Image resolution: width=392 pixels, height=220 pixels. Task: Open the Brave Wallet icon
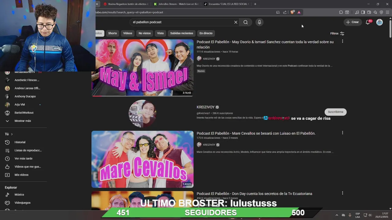coord(369,12)
